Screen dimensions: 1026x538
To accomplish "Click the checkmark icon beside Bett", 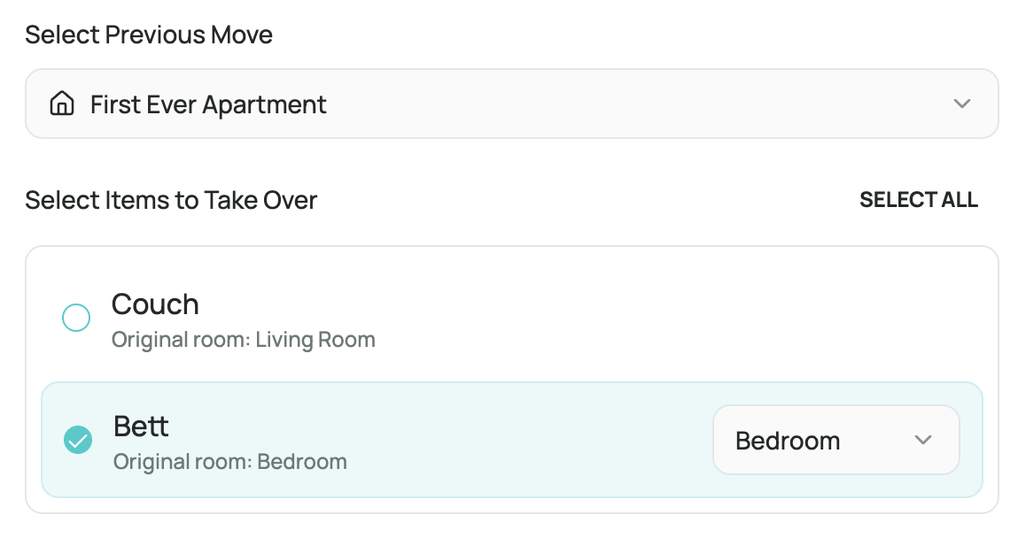I will (x=78, y=440).
